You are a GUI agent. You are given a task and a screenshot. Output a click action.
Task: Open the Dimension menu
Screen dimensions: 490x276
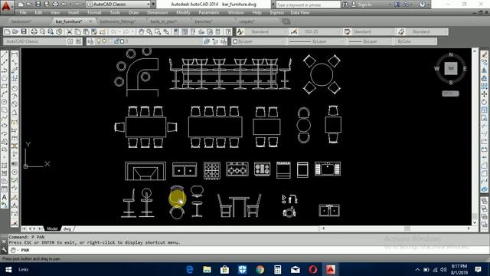click(157, 13)
